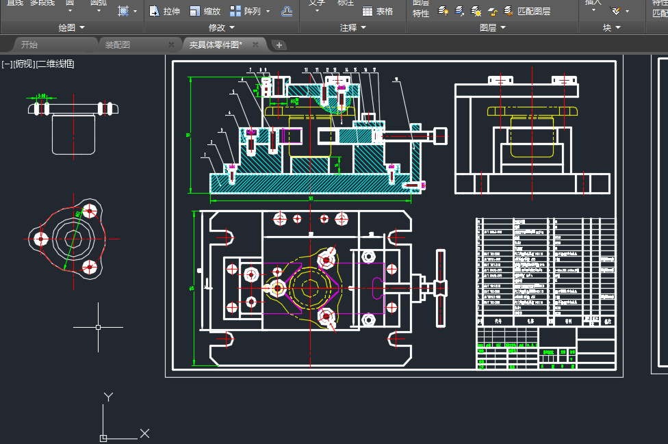This screenshot has height=444, width=668.
Task: Click the layer unlock padlock icon
Action: (x=492, y=11)
